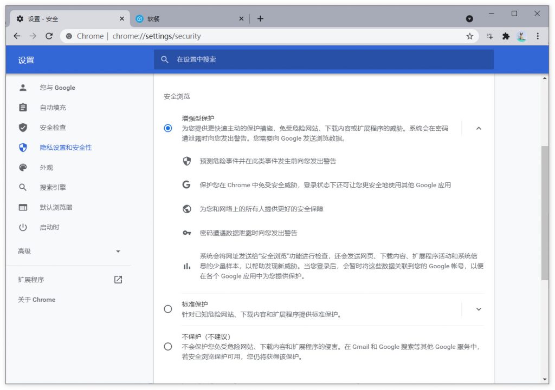Open 关于 Chrome page
This screenshot has width=555, height=390.
pos(37,299)
